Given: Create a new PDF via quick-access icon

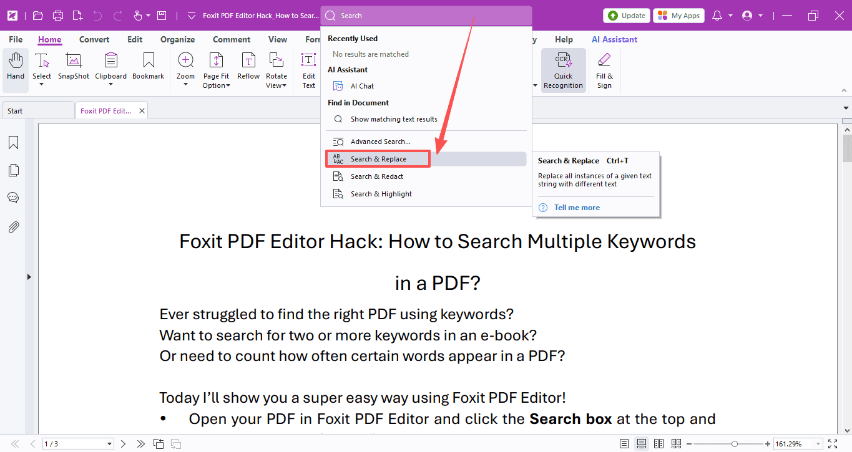Looking at the screenshot, I should pos(77,16).
